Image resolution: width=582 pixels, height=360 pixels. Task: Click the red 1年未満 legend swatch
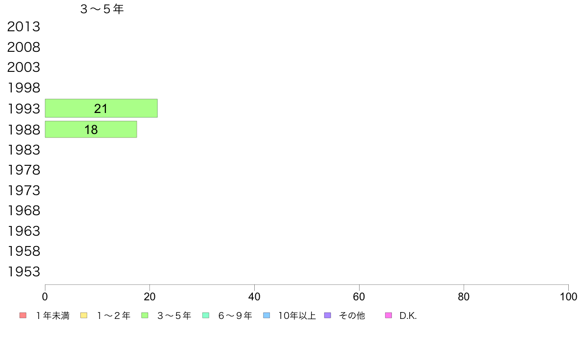23,315
